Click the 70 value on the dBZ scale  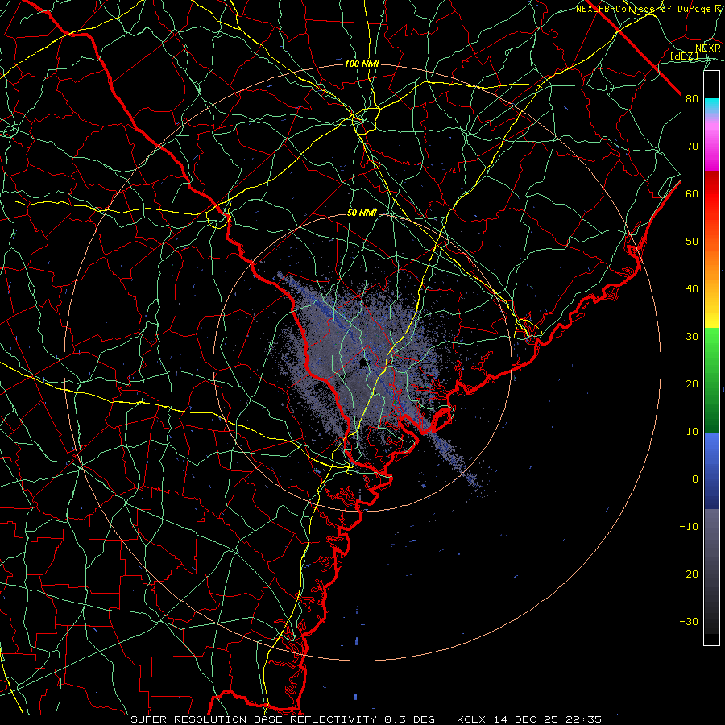tap(692, 146)
